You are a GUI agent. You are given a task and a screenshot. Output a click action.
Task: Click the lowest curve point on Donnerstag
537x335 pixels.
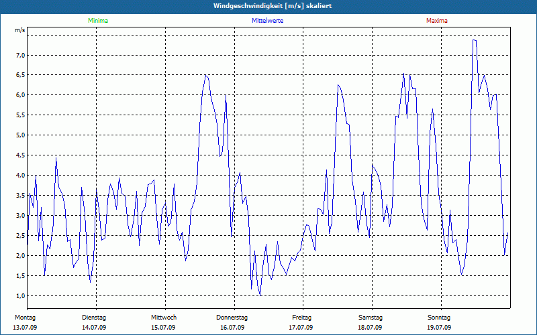260,295
